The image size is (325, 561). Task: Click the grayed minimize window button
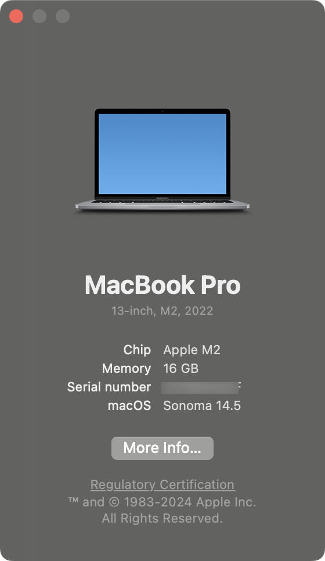pos(39,16)
